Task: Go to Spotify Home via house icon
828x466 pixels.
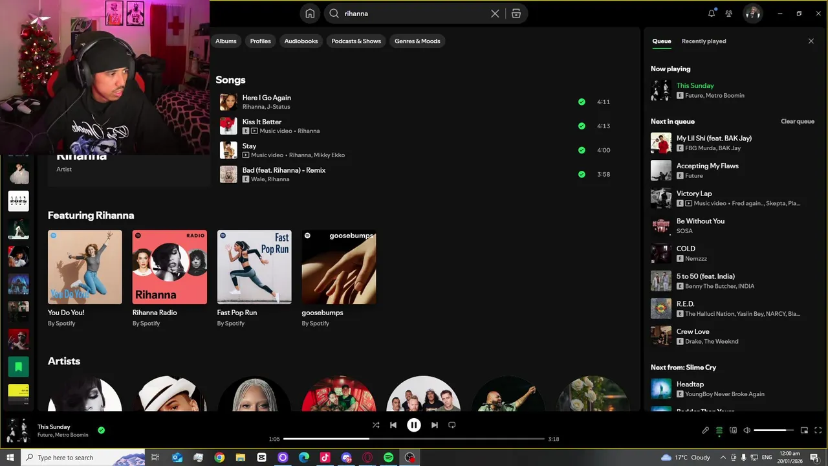Action: tap(310, 14)
